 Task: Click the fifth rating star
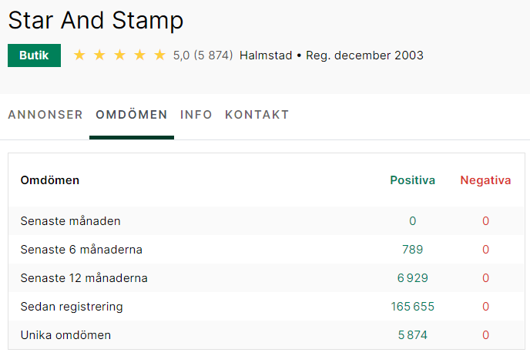pyautogui.click(x=159, y=55)
